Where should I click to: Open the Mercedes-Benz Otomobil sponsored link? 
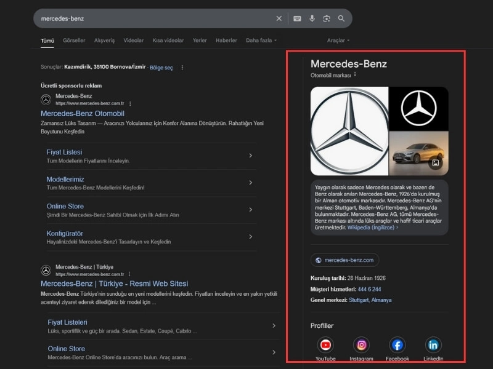[83, 113]
